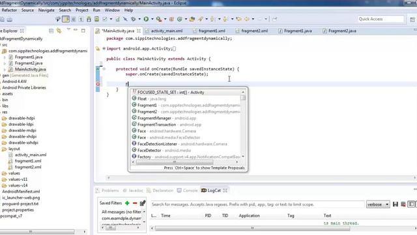Image resolution: width=417 pixels, height=235 pixels.
Task: Open Package Explorer view menu triangle
Action: tap(68, 29)
